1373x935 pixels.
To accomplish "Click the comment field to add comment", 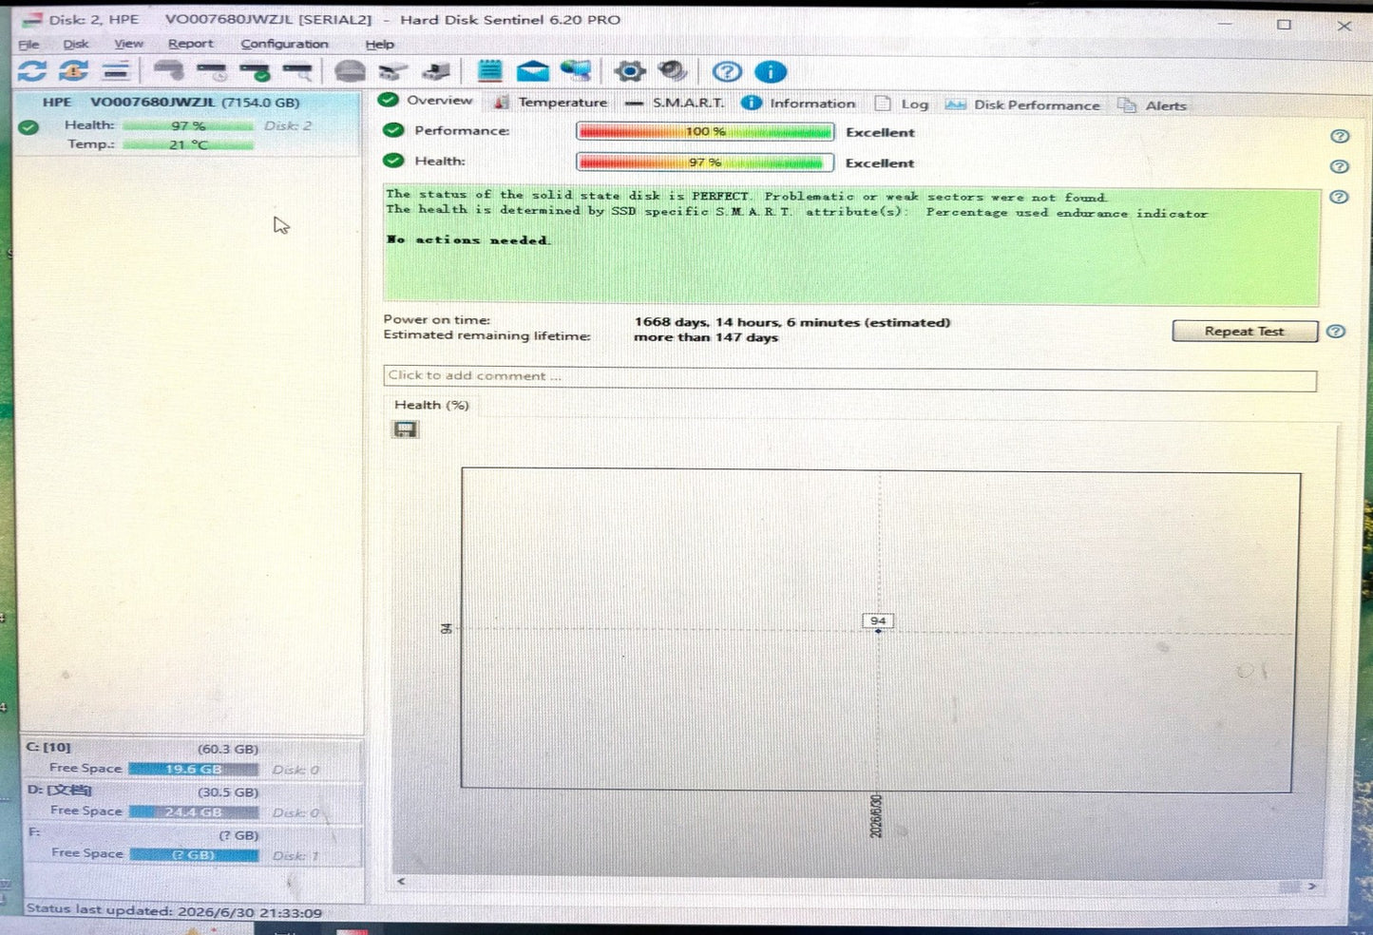I will coord(850,377).
